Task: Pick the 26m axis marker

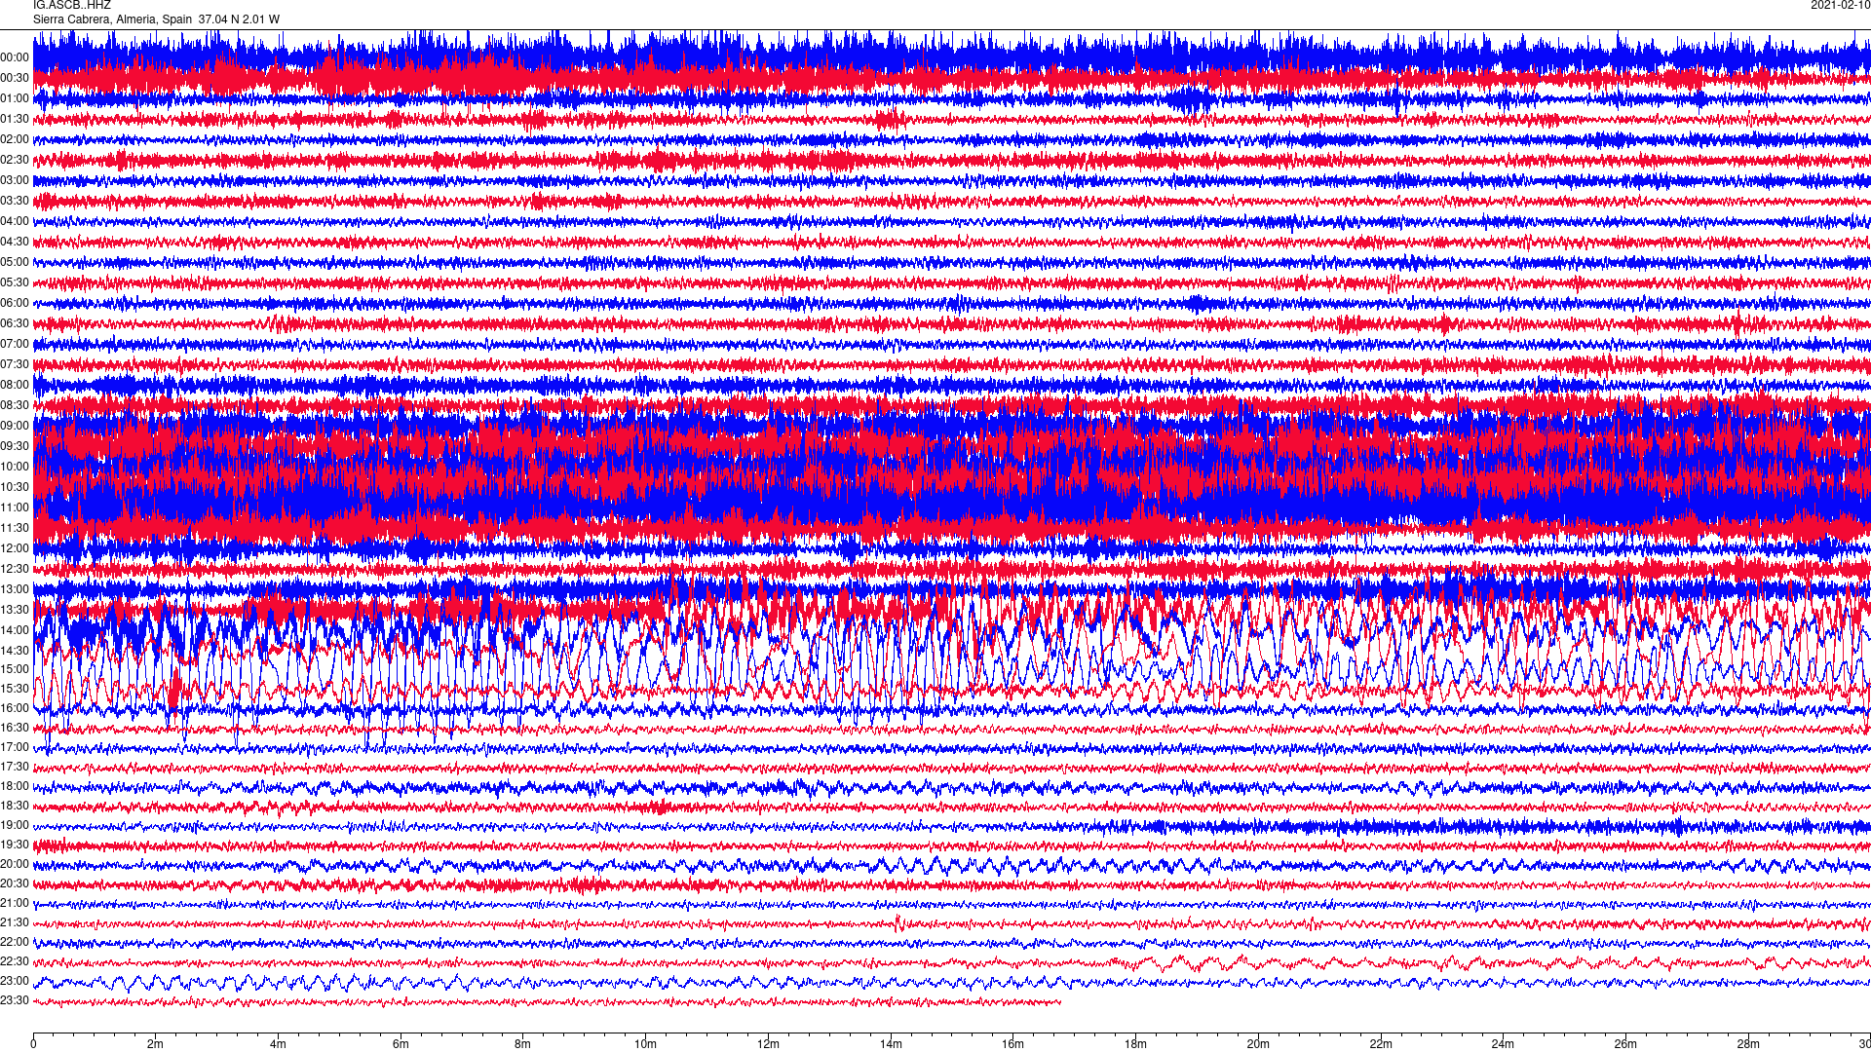Action: click(1625, 1044)
